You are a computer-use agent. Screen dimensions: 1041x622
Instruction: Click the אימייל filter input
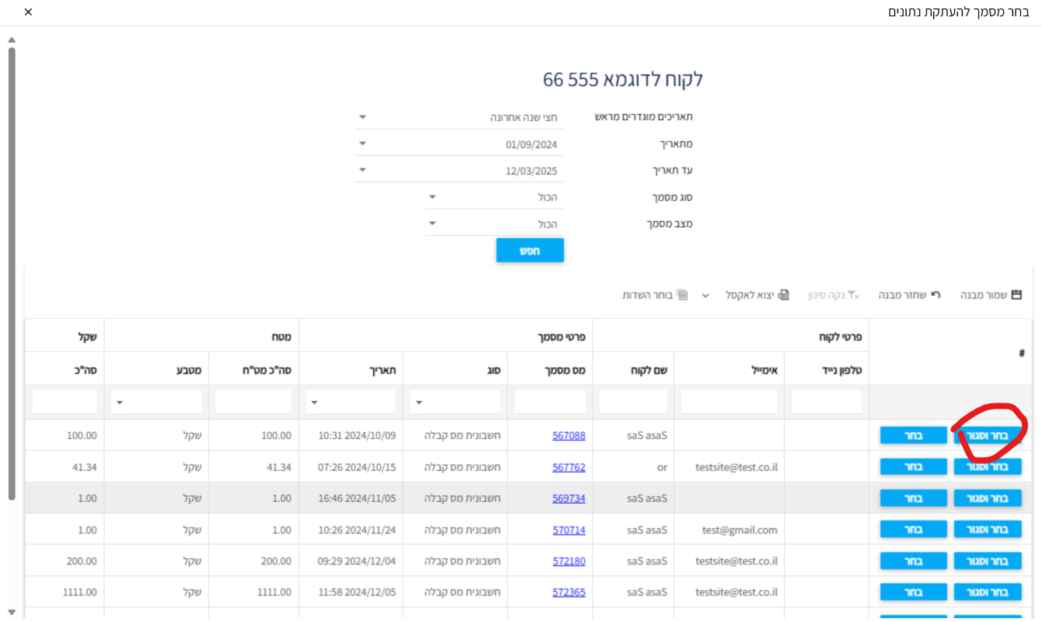[729, 402]
